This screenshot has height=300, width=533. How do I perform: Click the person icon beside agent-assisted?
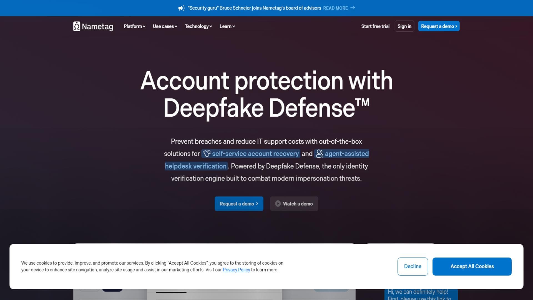pos(320,154)
